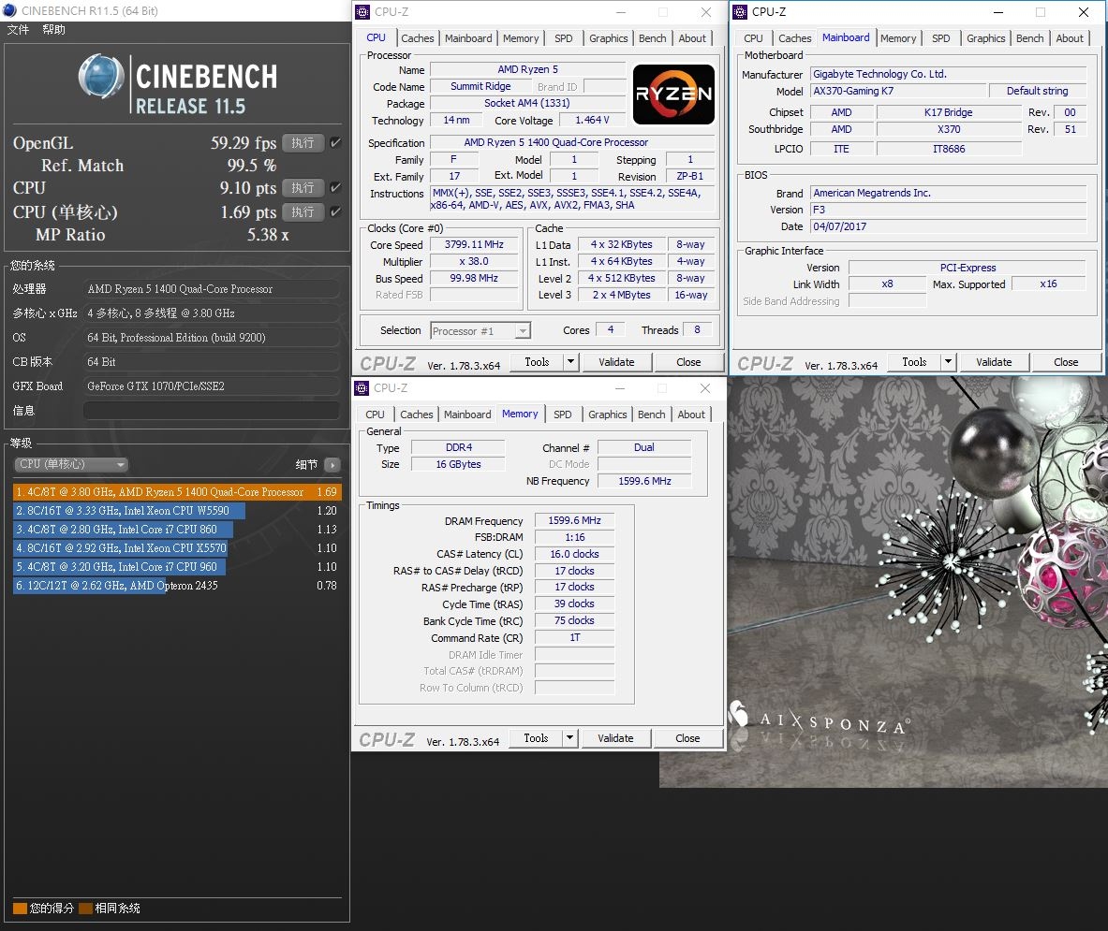The width and height of the screenshot is (1108, 931).
Task: Select the SPD tab in the Memory-tab window
Action: (x=563, y=415)
